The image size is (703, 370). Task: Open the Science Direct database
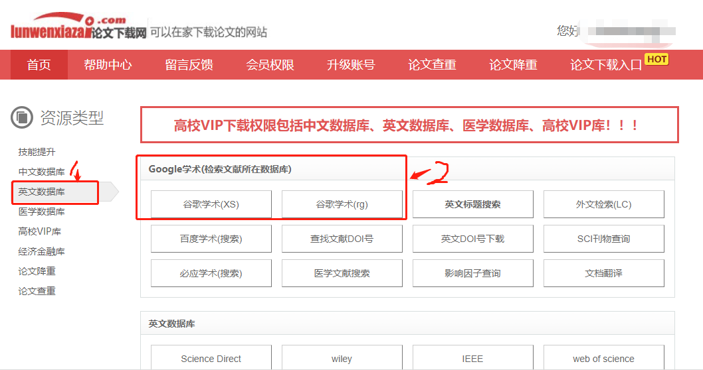coord(211,359)
